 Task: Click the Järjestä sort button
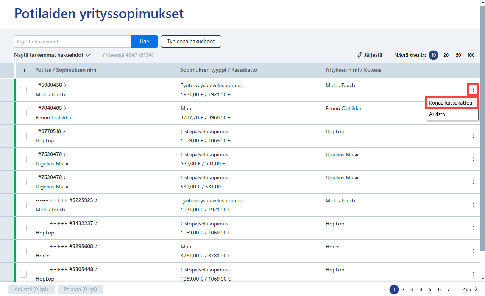pos(370,55)
